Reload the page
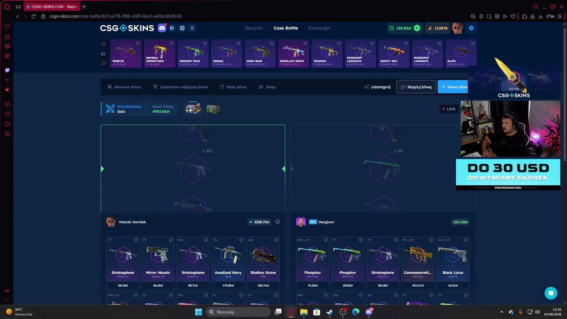Viewport: 567px width, 319px height. pyautogui.click(x=33, y=16)
